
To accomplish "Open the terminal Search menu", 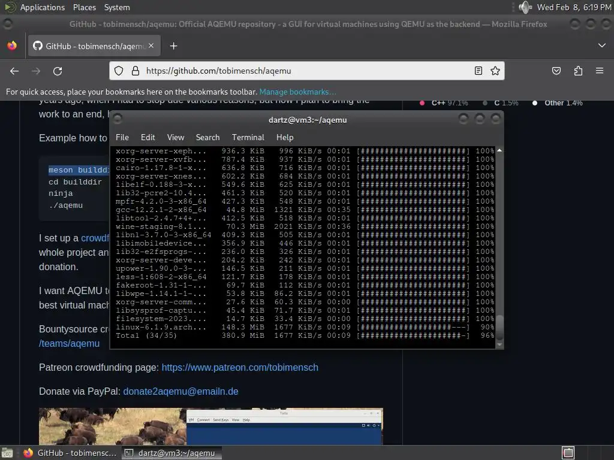I will [207, 137].
